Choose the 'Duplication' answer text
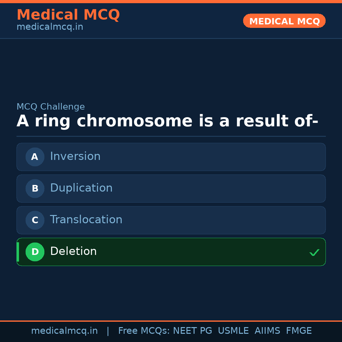The height and width of the screenshot is (342, 342). [x=81, y=188]
